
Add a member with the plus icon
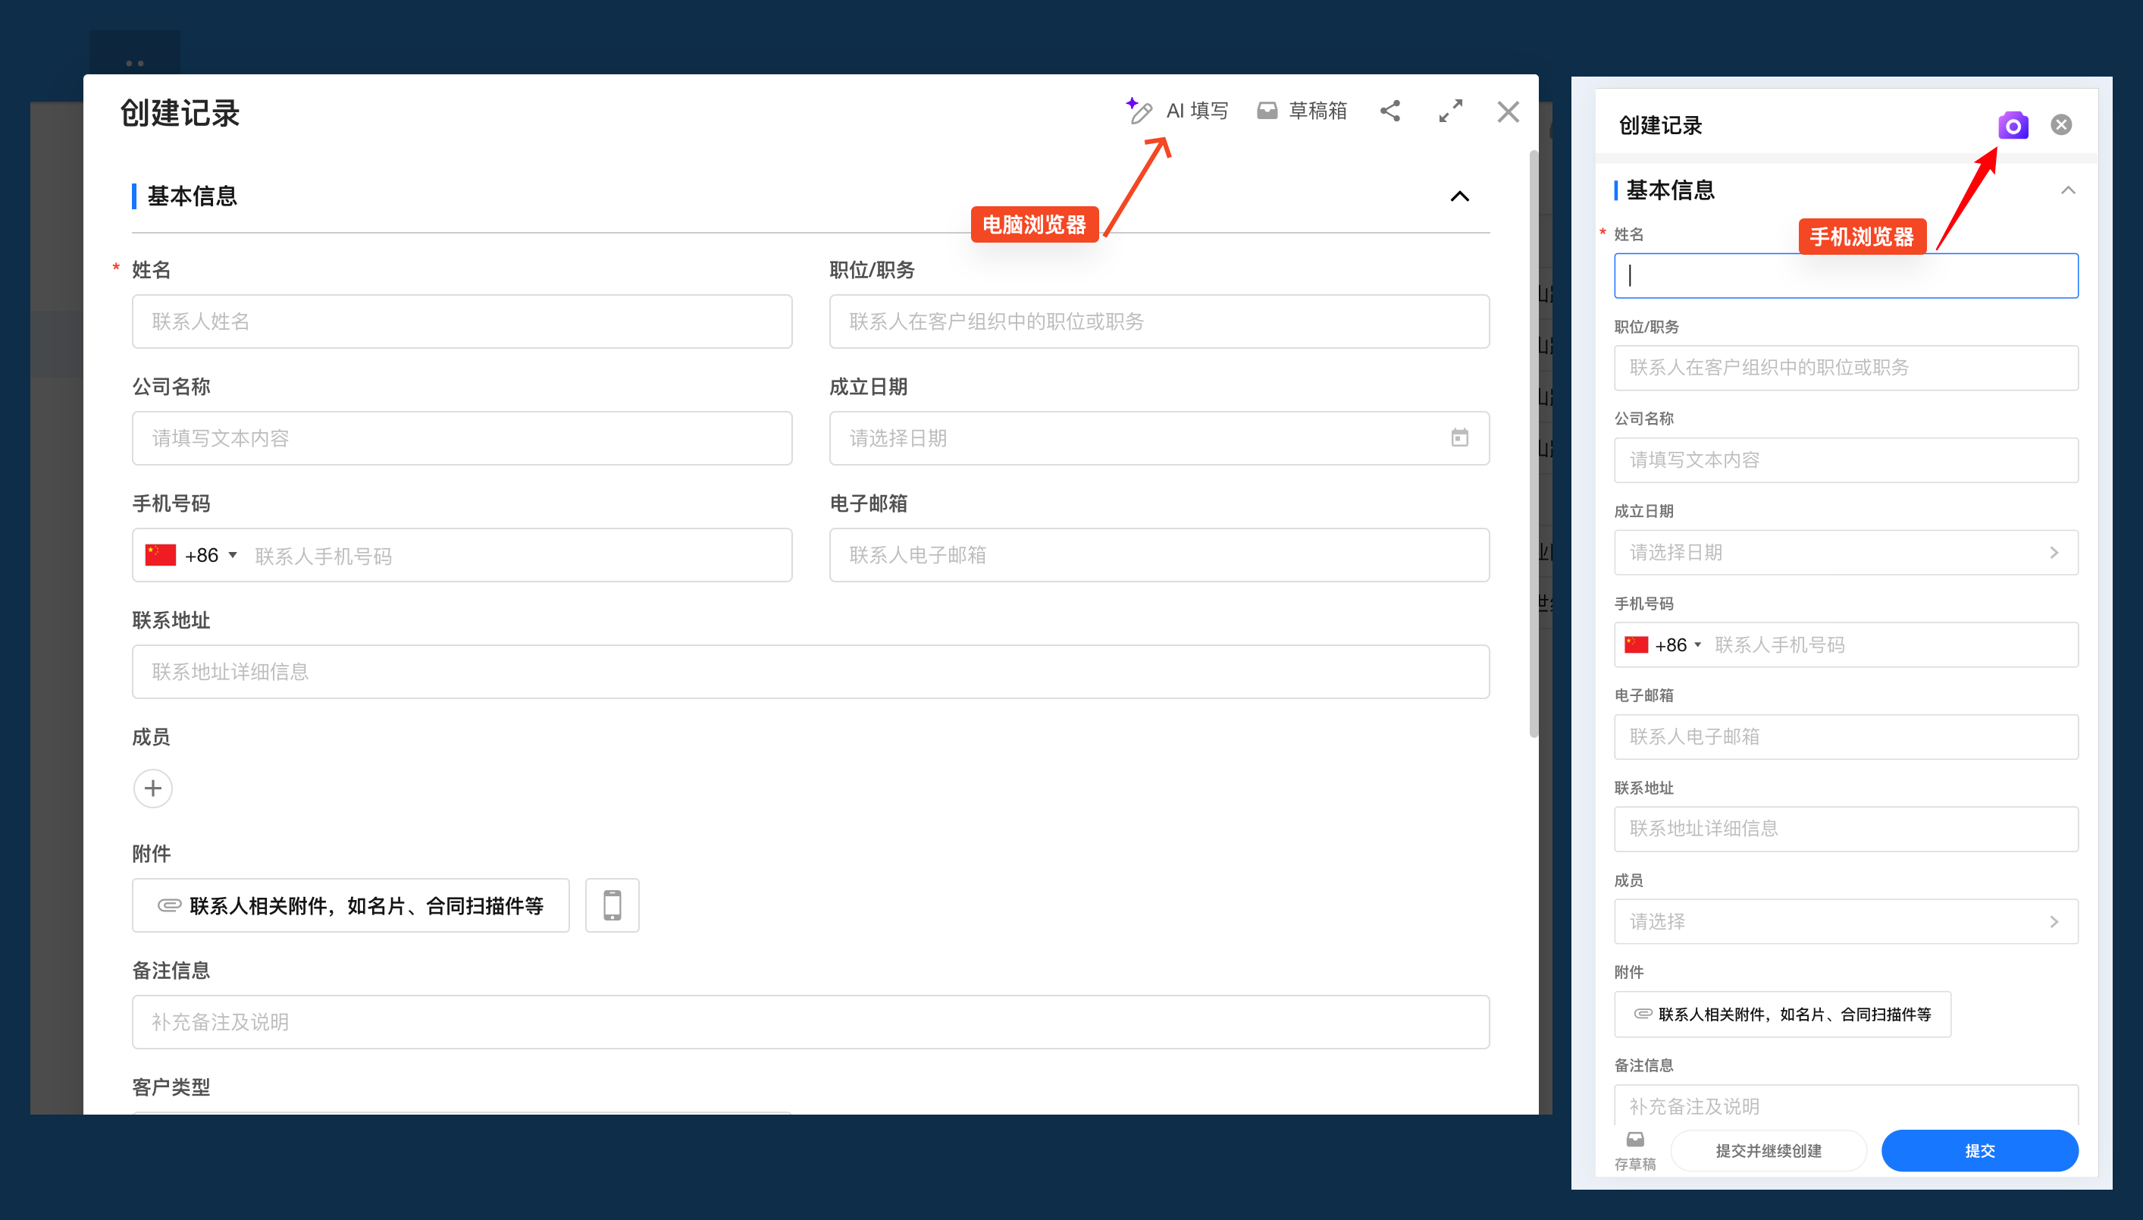[153, 789]
